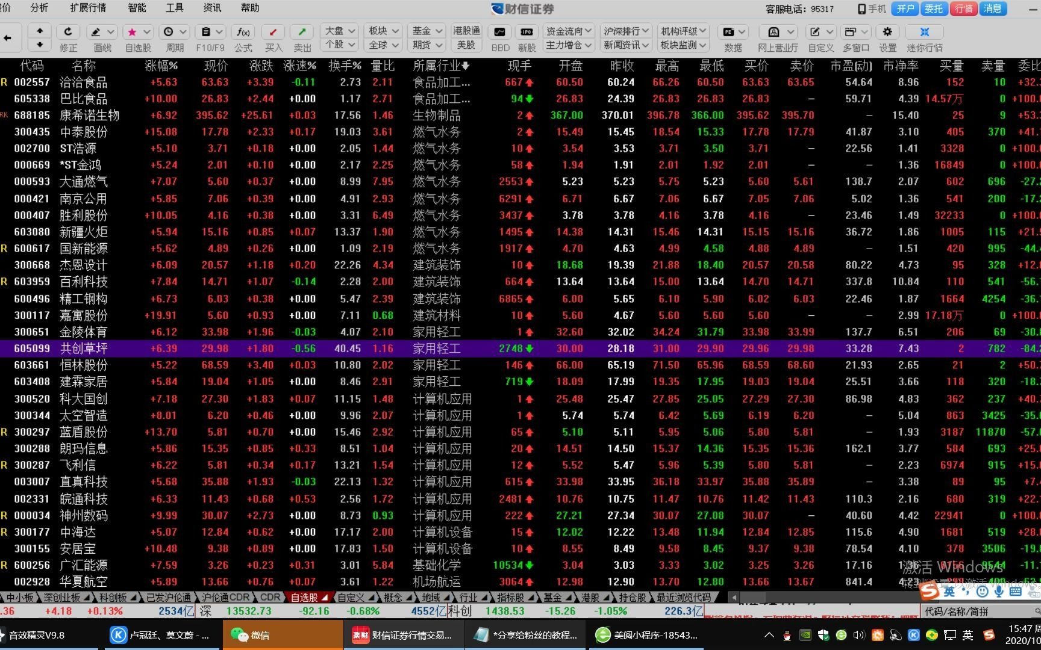This screenshot has height=650, width=1041.
Task: Open the 帮助 menu
Action: (250, 8)
